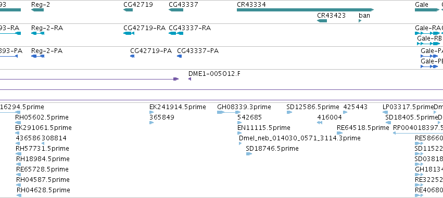Open the Dmel_neb_014030_0571_3114.3prime label

point(300,138)
